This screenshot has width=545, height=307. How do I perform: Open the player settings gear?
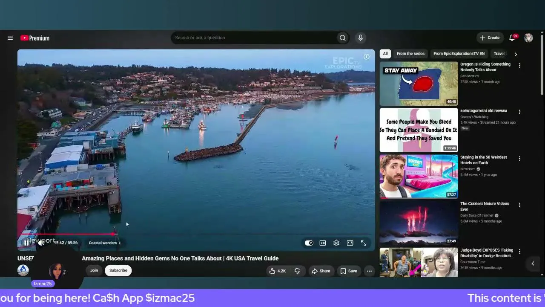point(336,243)
